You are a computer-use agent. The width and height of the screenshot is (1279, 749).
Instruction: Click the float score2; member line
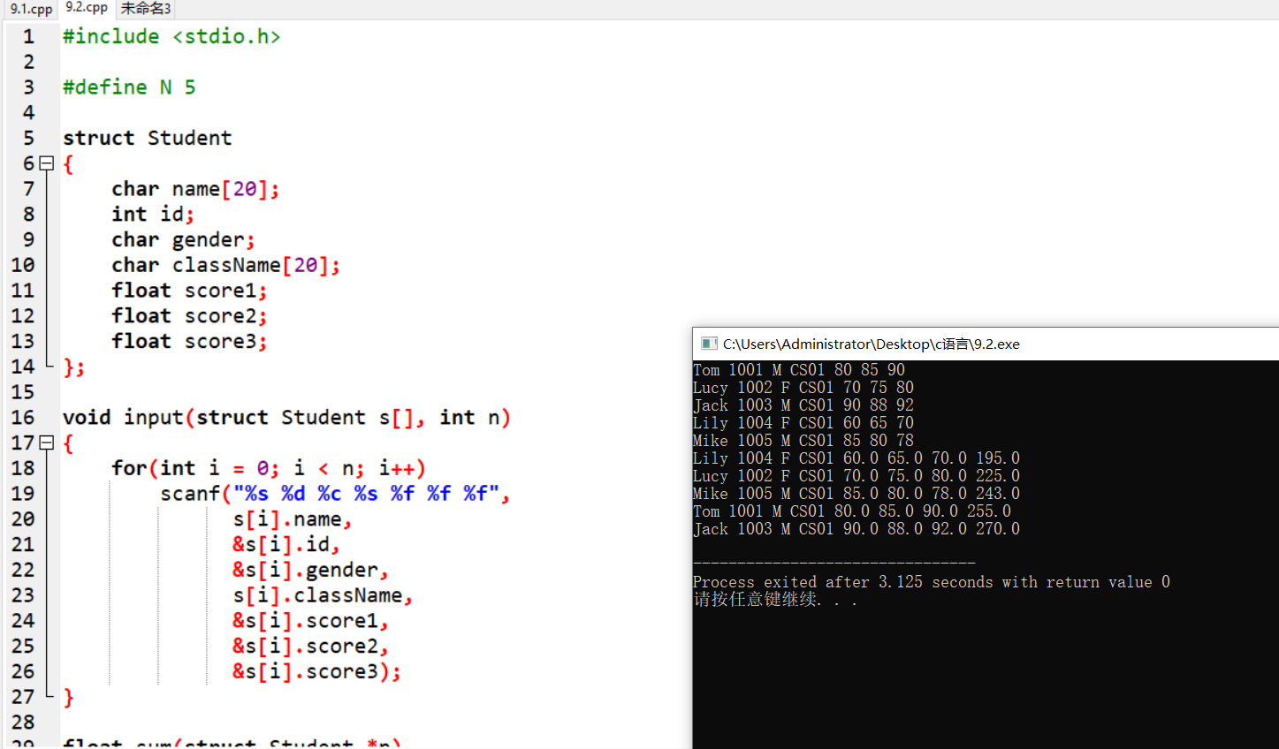tap(189, 316)
